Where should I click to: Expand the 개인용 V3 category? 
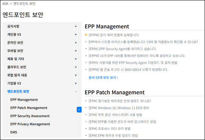tap(76, 34)
